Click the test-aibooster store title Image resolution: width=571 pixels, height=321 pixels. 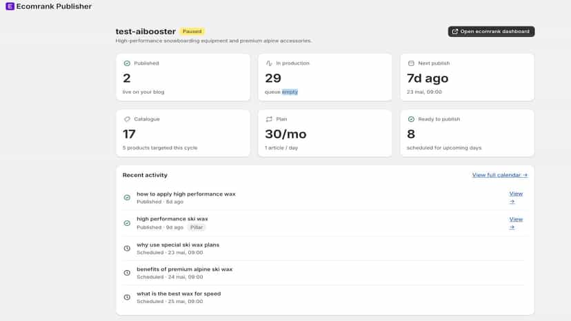pos(146,32)
